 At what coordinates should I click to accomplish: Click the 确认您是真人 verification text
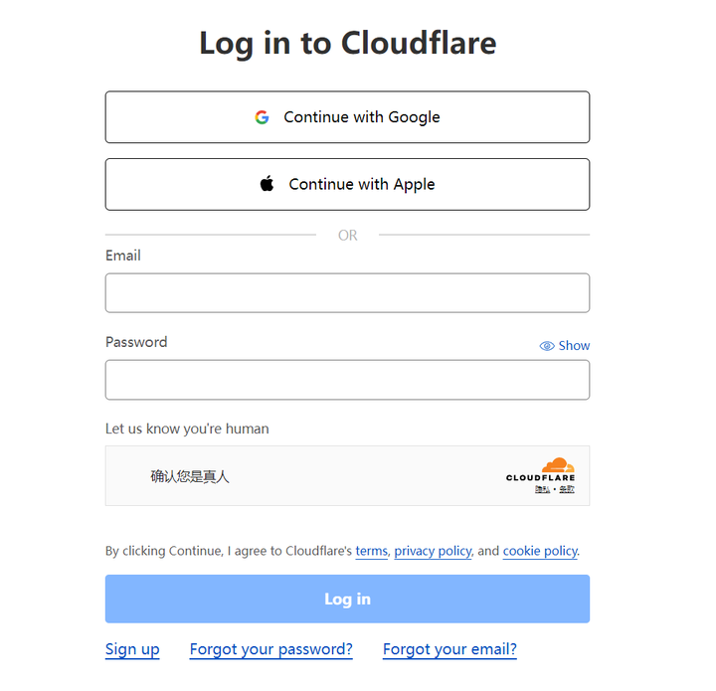point(190,476)
